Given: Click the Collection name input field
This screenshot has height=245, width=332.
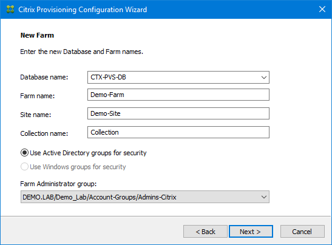Looking at the screenshot, I should click(178, 132).
